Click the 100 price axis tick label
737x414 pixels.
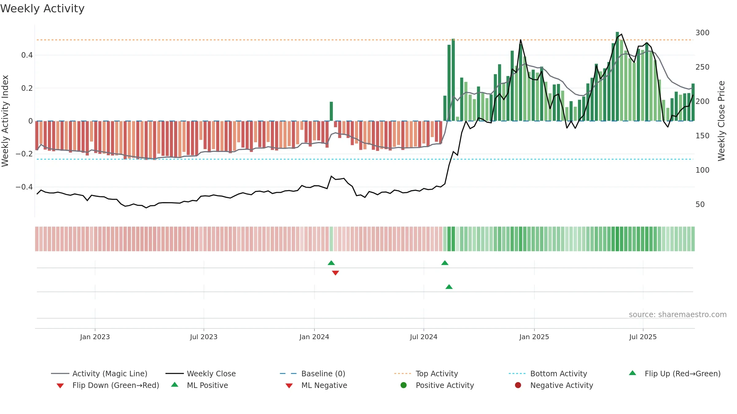pyautogui.click(x=702, y=170)
